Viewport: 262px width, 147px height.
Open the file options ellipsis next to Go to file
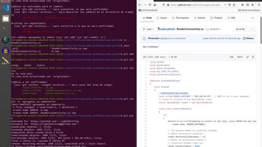[x=253, y=29]
